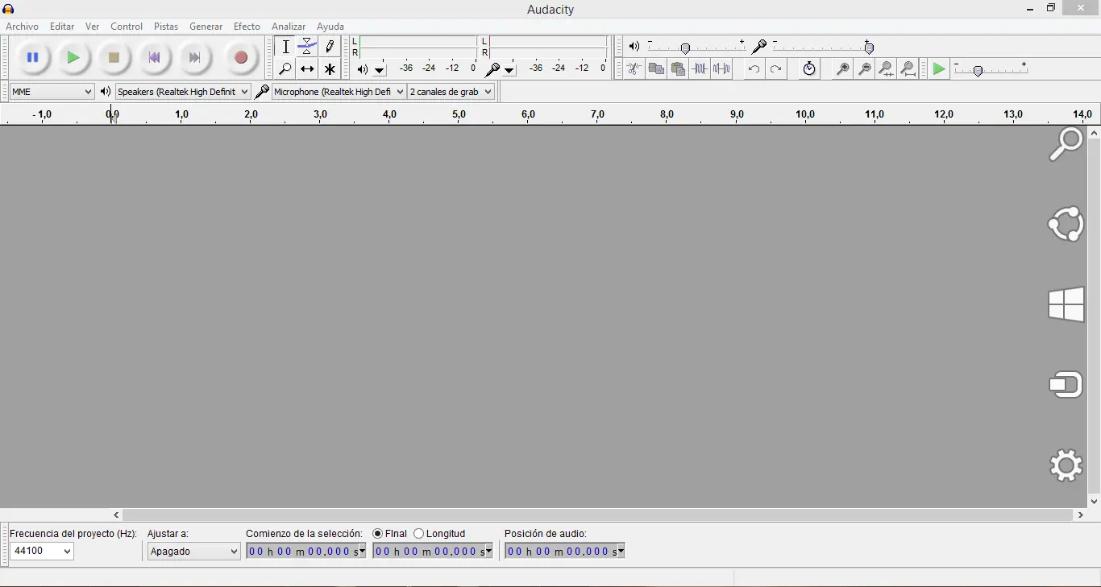The image size is (1101, 587).
Task: Open input meter dropdown arrow by microphone
Action: coord(509,70)
